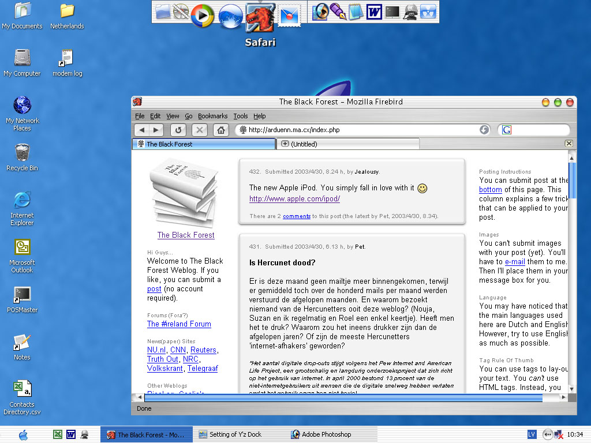
Task: Click the Google search engine icon
Action: click(x=507, y=130)
